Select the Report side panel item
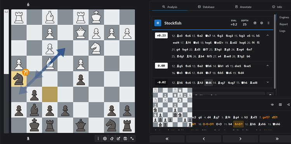291x144 pixels. click(283, 24)
